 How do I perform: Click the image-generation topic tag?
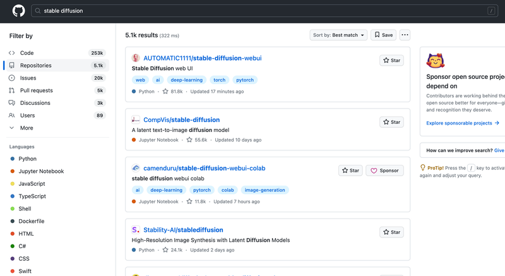[x=264, y=190]
